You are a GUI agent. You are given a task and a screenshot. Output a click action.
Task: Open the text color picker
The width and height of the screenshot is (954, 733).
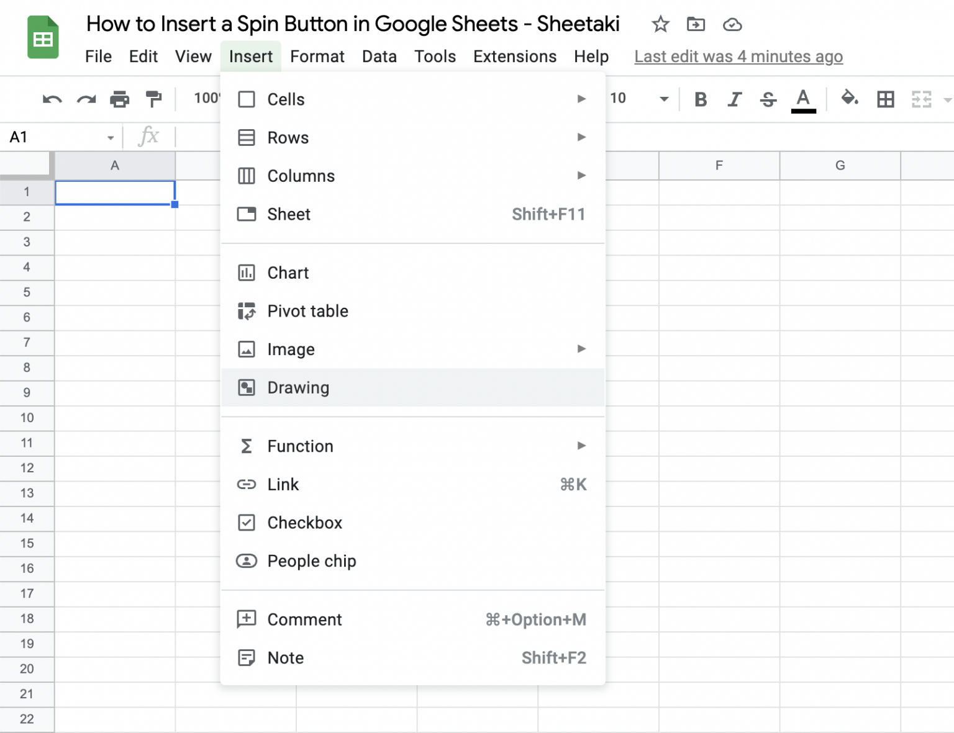click(x=803, y=99)
